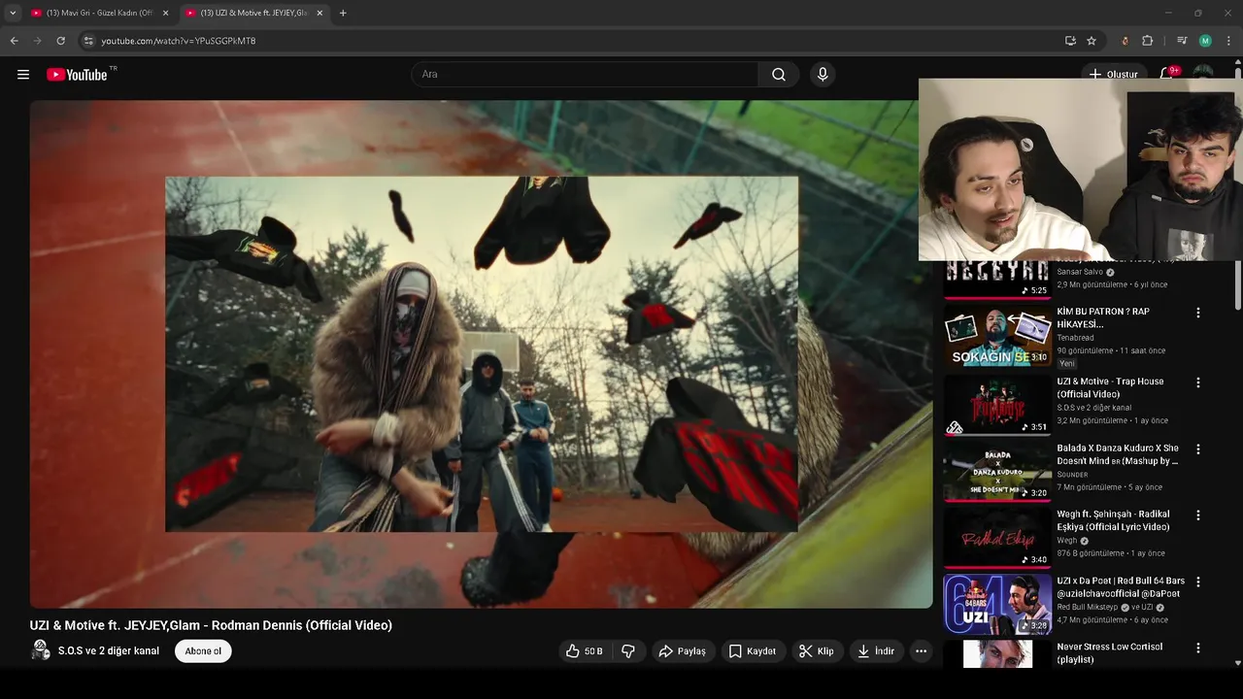
Task: Visit the Tenabread channel name
Action: [1075, 338]
